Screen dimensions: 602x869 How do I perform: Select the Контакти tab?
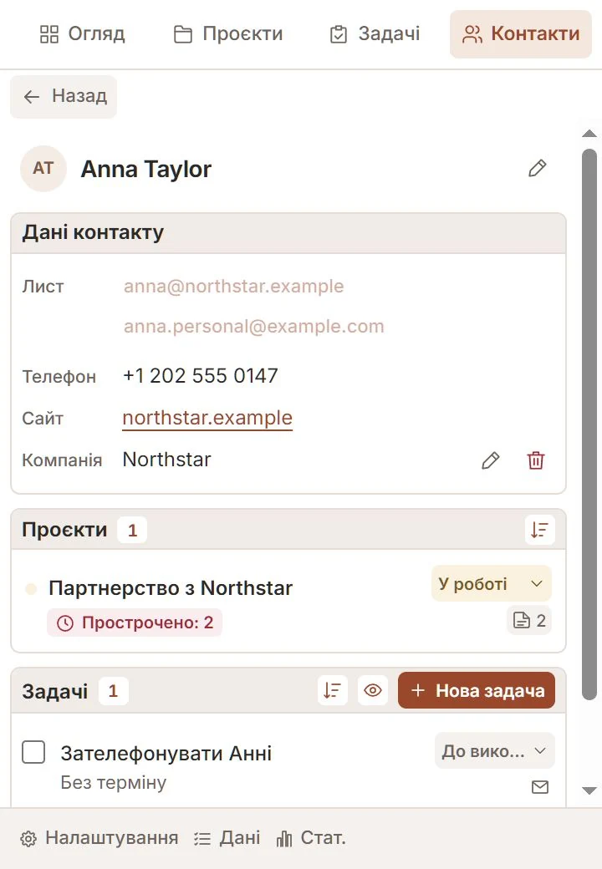tap(521, 33)
